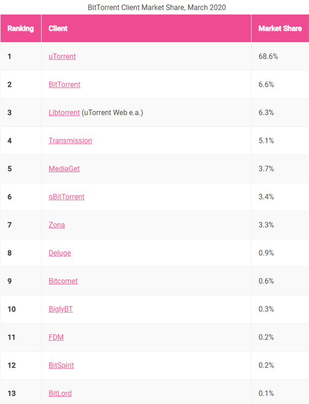Open the qBitTorrent link
Image resolution: width=309 pixels, height=404 pixels.
coord(66,197)
